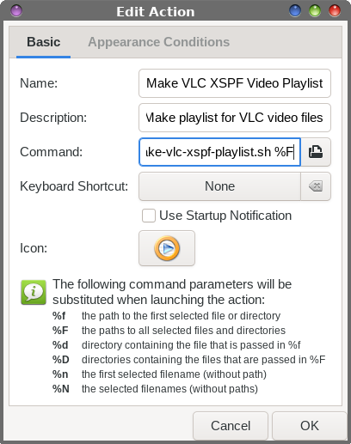Choose a new icon via the media player icon
This screenshot has height=444, width=351.
coord(167,248)
